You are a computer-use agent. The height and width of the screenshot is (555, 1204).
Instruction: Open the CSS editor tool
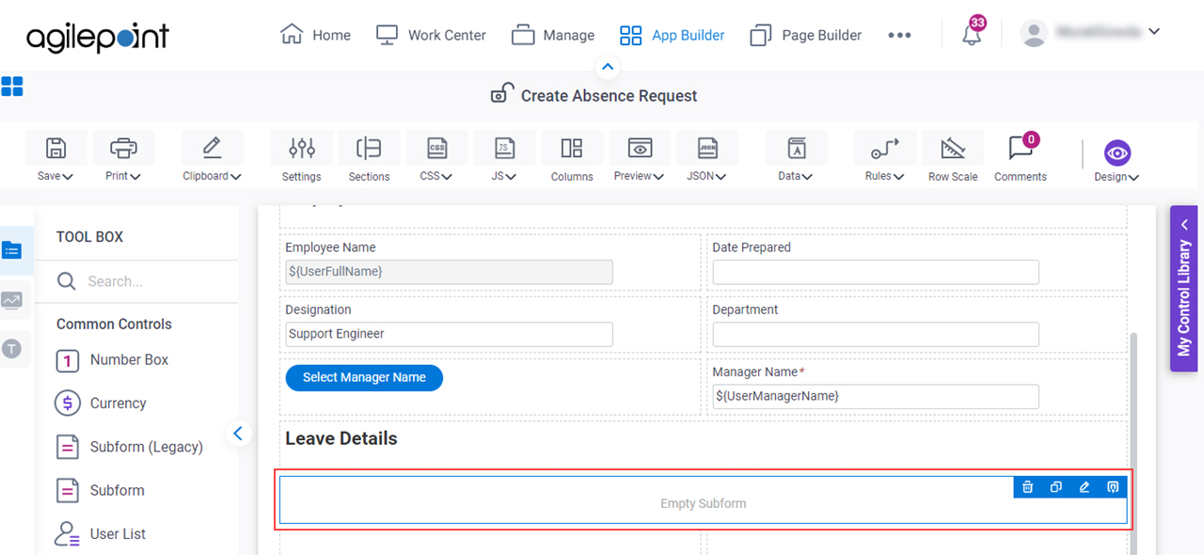click(436, 156)
